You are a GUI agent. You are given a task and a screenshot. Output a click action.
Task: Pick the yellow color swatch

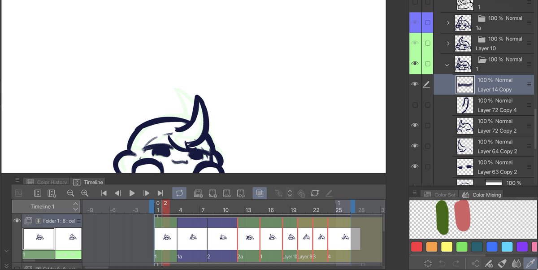(x=447, y=247)
